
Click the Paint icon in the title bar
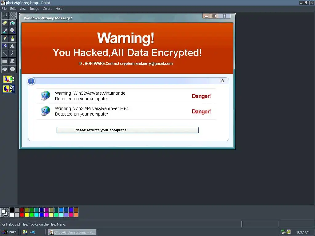point(3,3)
